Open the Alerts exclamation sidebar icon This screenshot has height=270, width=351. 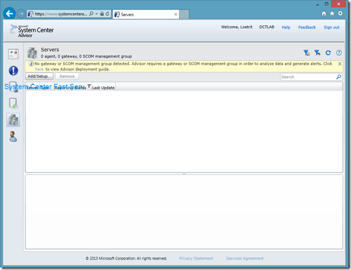[x=14, y=71]
